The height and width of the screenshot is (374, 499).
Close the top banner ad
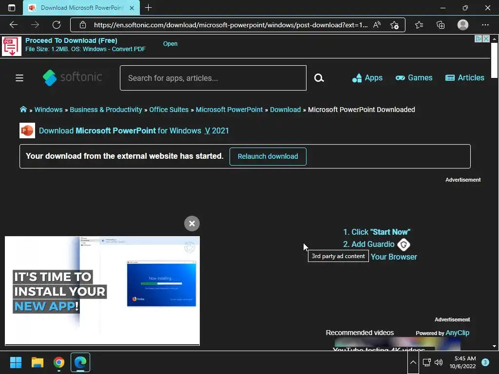click(x=486, y=39)
